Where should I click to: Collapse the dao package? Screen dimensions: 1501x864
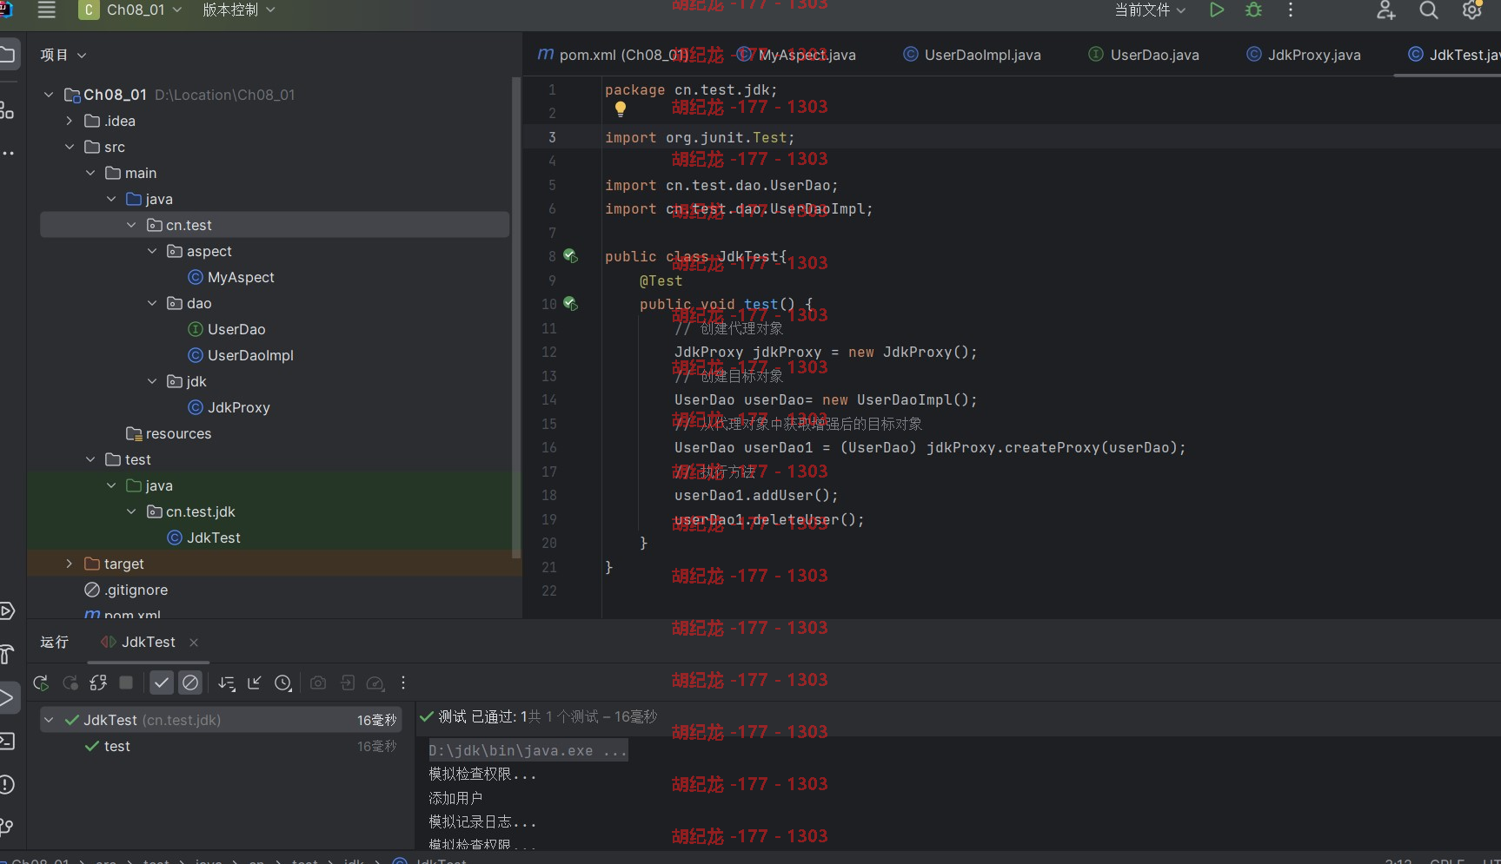click(x=152, y=303)
